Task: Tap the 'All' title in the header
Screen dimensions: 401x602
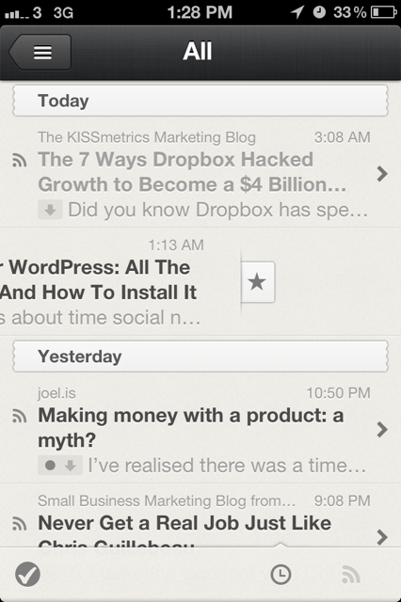Action: pyautogui.click(x=198, y=52)
